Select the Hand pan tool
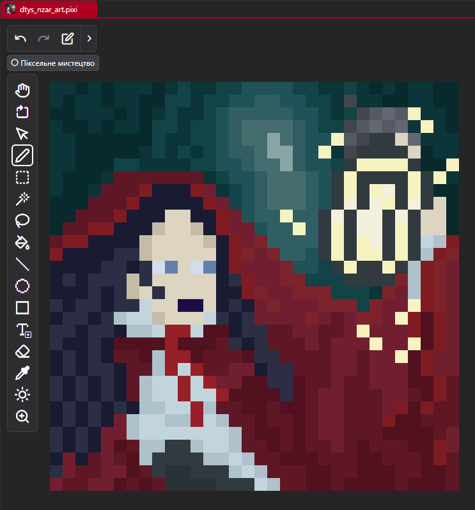 (22, 90)
